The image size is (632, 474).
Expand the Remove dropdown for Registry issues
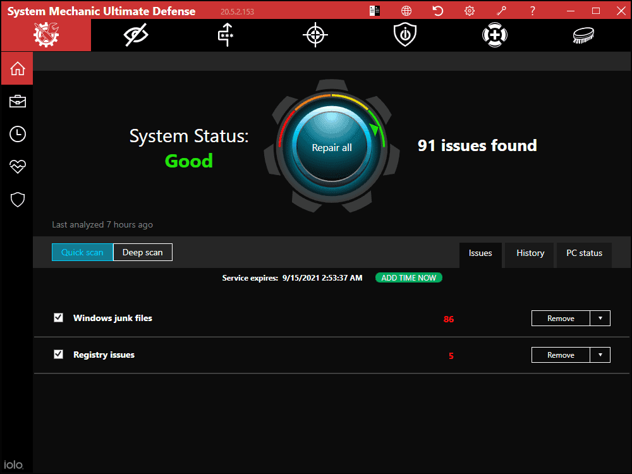click(x=600, y=355)
